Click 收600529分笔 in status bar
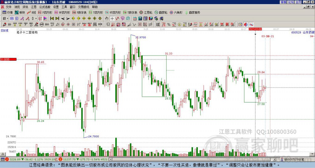 point(294,159)
